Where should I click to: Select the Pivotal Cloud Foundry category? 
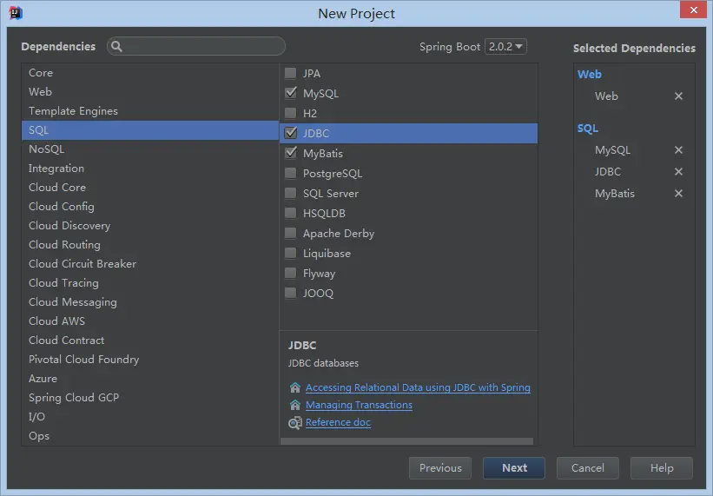(x=150, y=359)
